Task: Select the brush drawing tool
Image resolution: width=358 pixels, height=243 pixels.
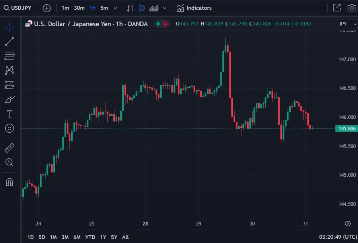Action: pyautogui.click(x=10, y=99)
